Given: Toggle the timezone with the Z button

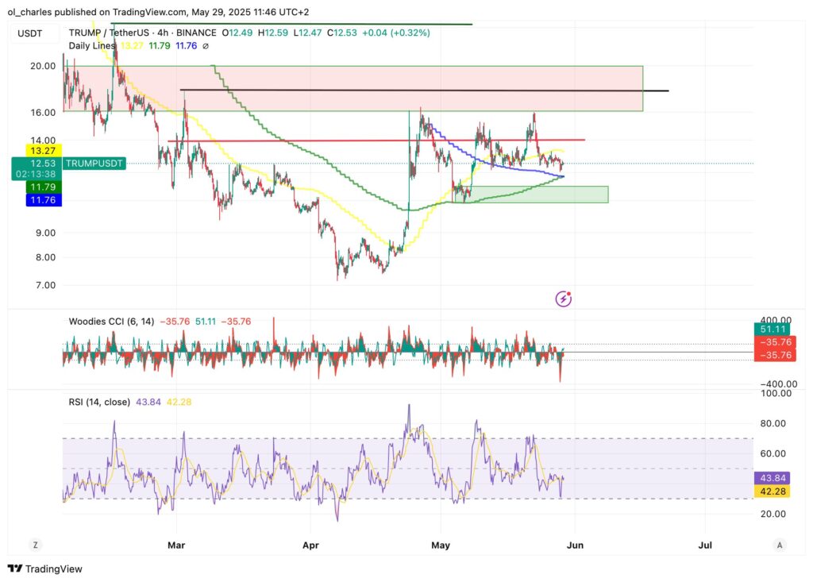Looking at the screenshot, I should click(35, 545).
